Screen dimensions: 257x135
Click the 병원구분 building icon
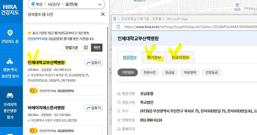pos(119,94)
